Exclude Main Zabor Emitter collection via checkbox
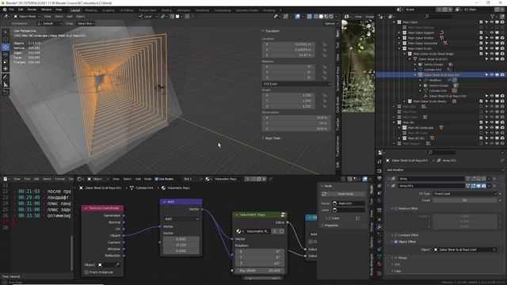This screenshot has width=507, height=285. tap(481, 38)
